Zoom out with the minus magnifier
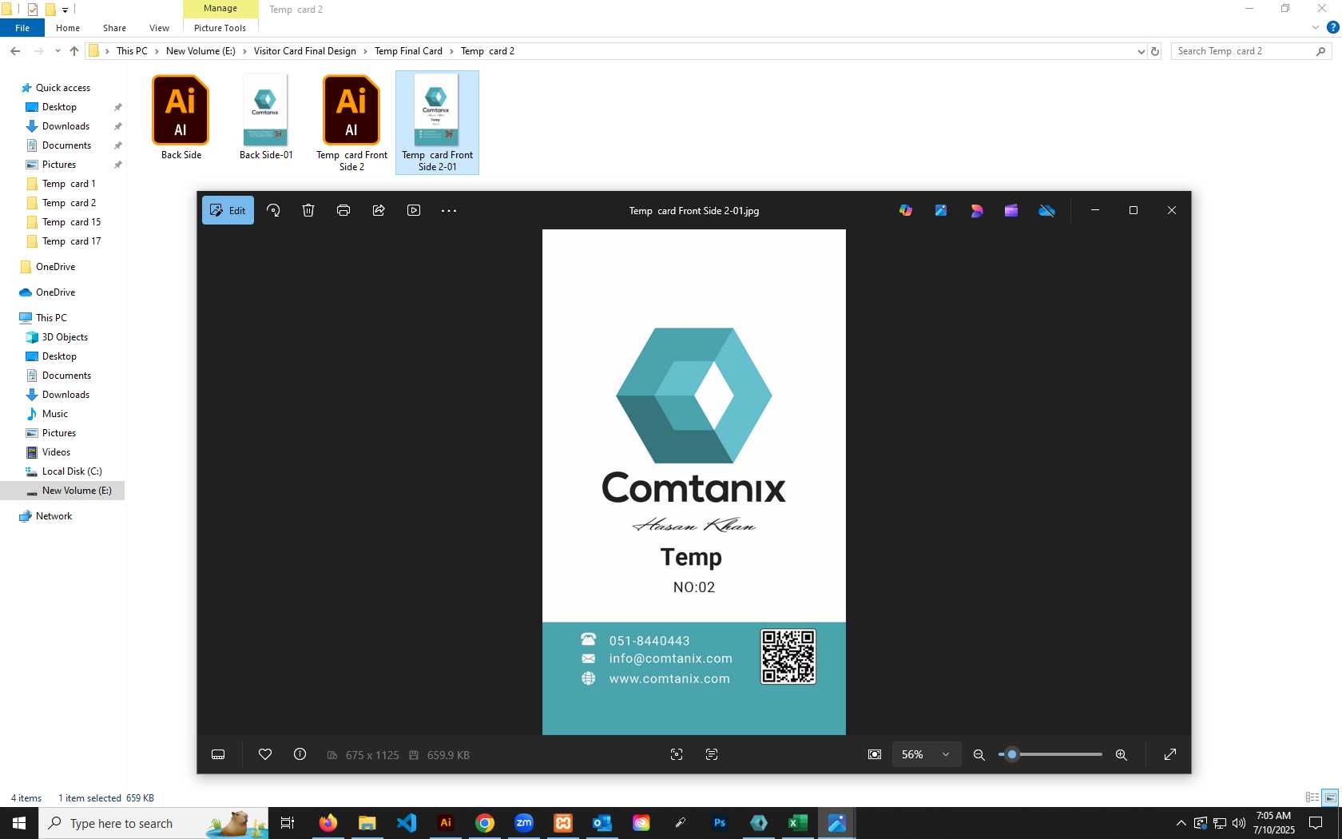Viewport: 1342px width, 839px height. 979,754
